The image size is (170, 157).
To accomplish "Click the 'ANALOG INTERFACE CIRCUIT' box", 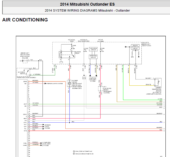I will 135,47.
